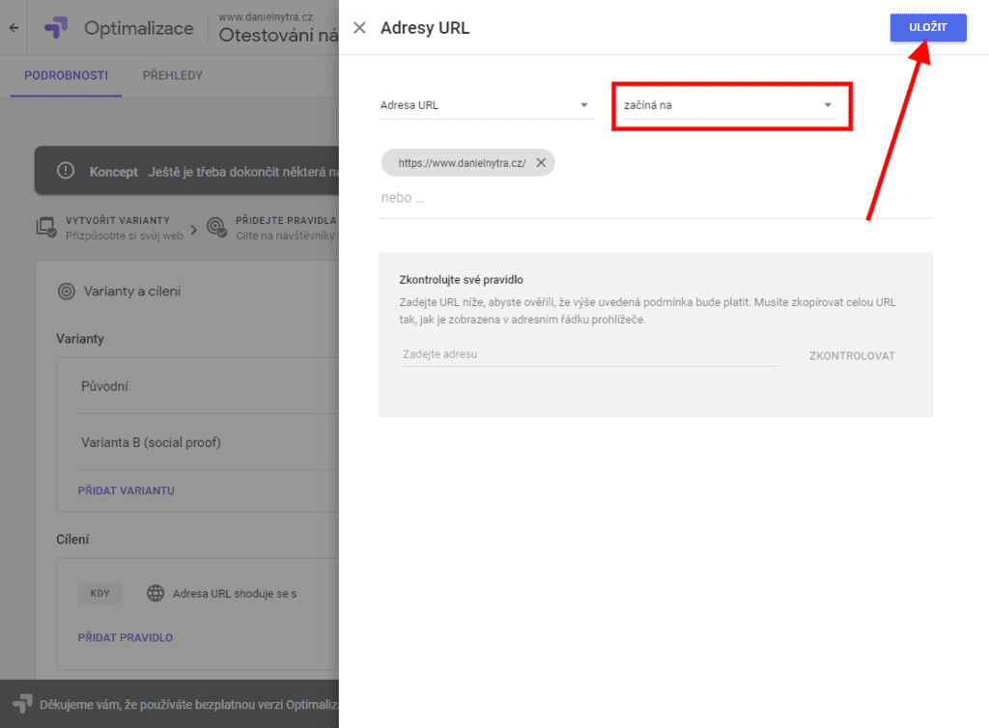Viewport: 989px width, 728px height.
Task: Click Přidat variantu link
Action: pos(126,490)
